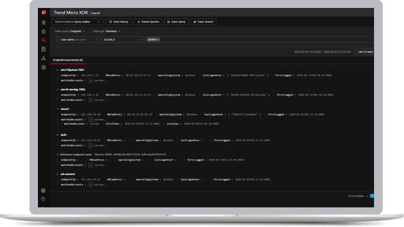Click the Last 30 days time range
Viewport: 404px width, 227px height.
(364, 52)
